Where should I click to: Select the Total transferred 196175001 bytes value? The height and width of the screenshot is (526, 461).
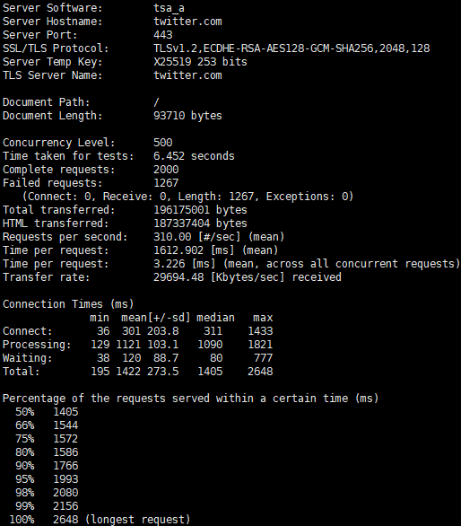pos(201,210)
